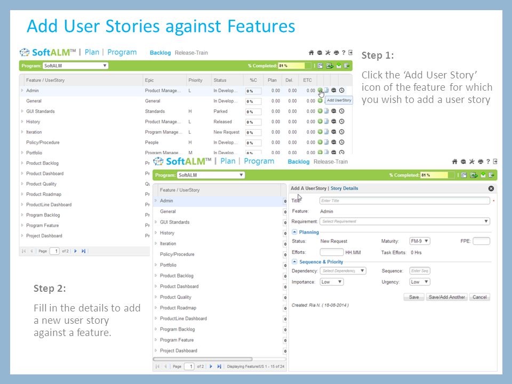512x384 pixels.
Task: Open the clock history icon in Admin row
Action: (x=341, y=91)
